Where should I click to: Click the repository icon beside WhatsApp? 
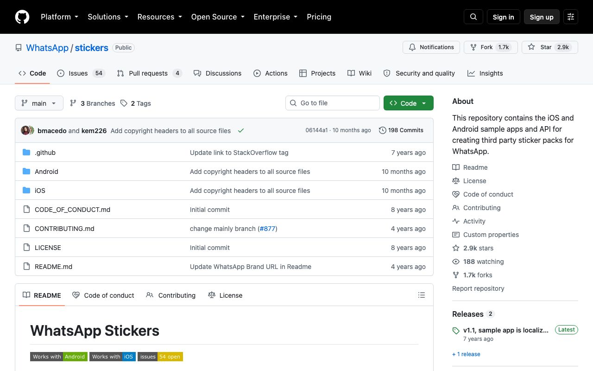coord(19,48)
